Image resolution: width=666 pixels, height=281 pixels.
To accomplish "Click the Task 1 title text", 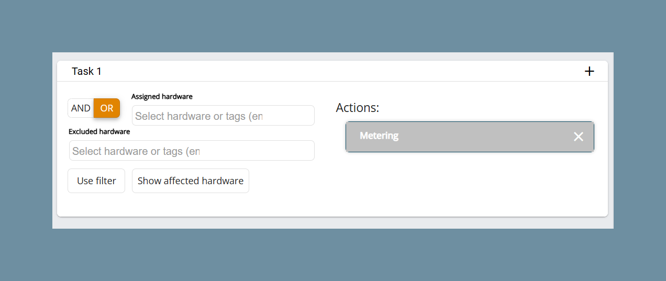I will (x=86, y=71).
